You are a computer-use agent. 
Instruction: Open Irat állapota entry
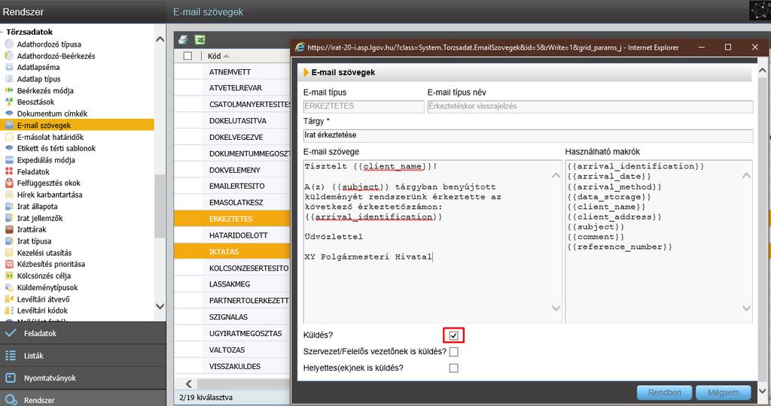[x=37, y=207]
